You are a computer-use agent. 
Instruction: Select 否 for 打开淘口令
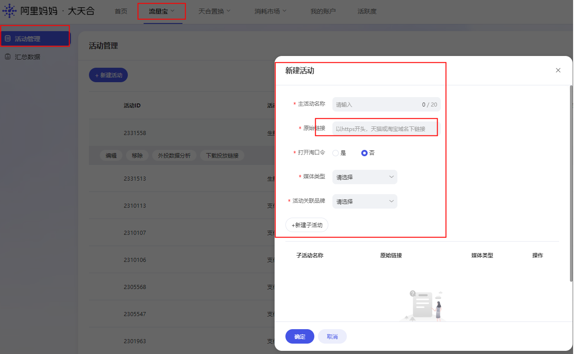pyautogui.click(x=364, y=153)
